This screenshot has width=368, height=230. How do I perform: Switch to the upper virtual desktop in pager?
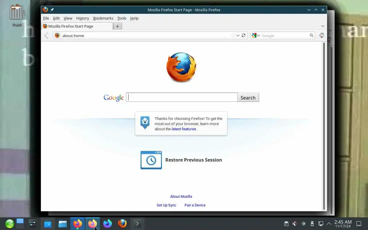point(20,221)
